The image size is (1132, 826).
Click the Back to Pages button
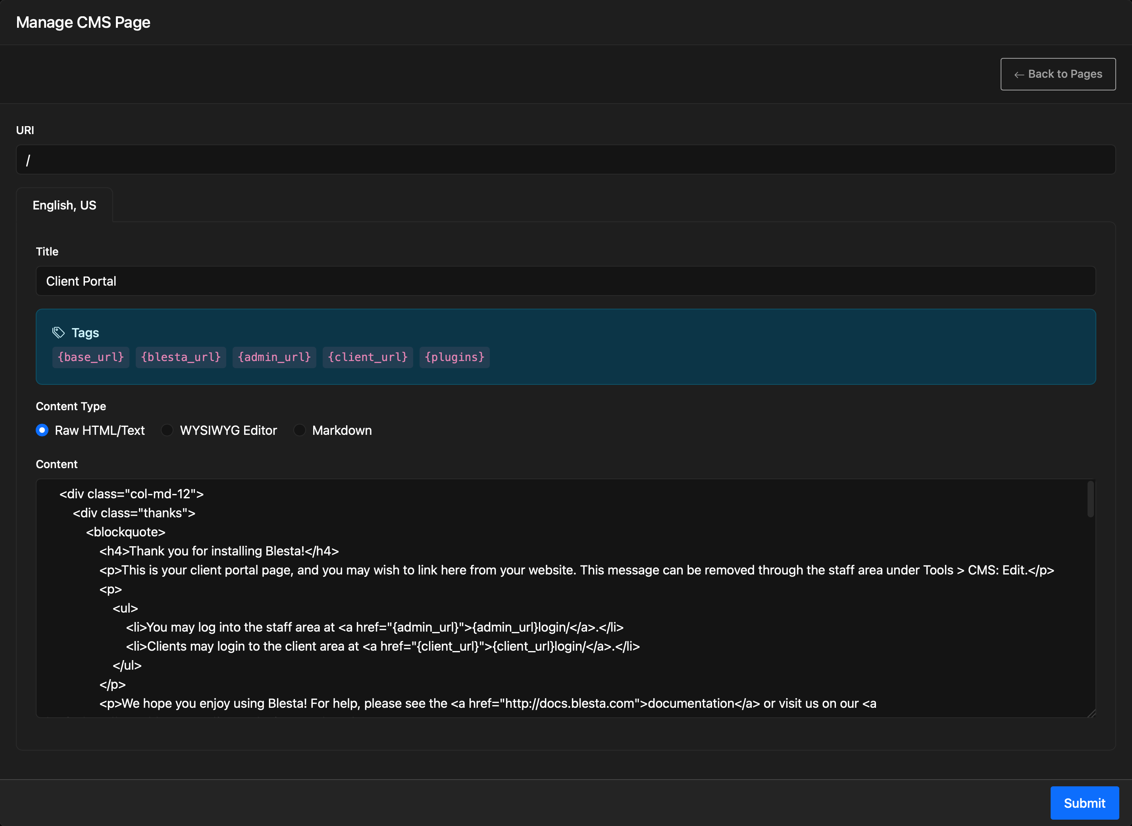click(x=1058, y=74)
